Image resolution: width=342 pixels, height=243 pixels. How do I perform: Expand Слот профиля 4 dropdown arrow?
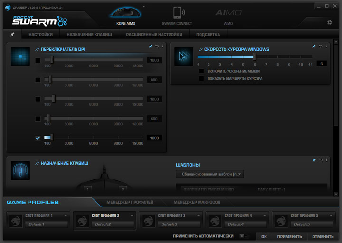(x=265, y=215)
